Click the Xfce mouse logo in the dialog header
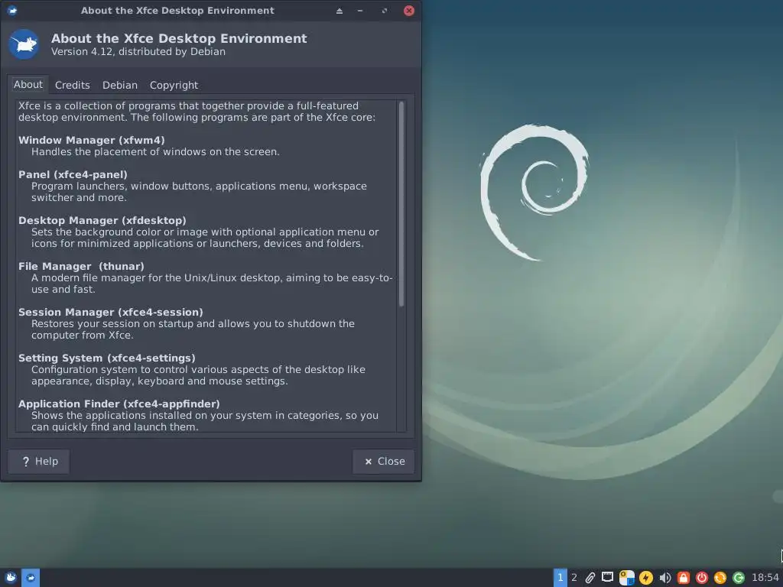 pos(24,44)
